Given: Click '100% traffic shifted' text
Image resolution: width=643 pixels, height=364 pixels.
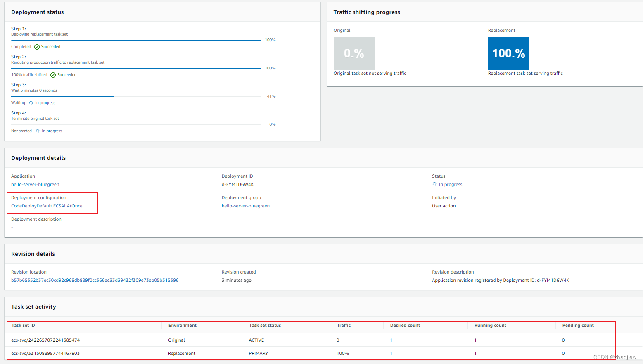Looking at the screenshot, I should pyautogui.click(x=29, y=75).
